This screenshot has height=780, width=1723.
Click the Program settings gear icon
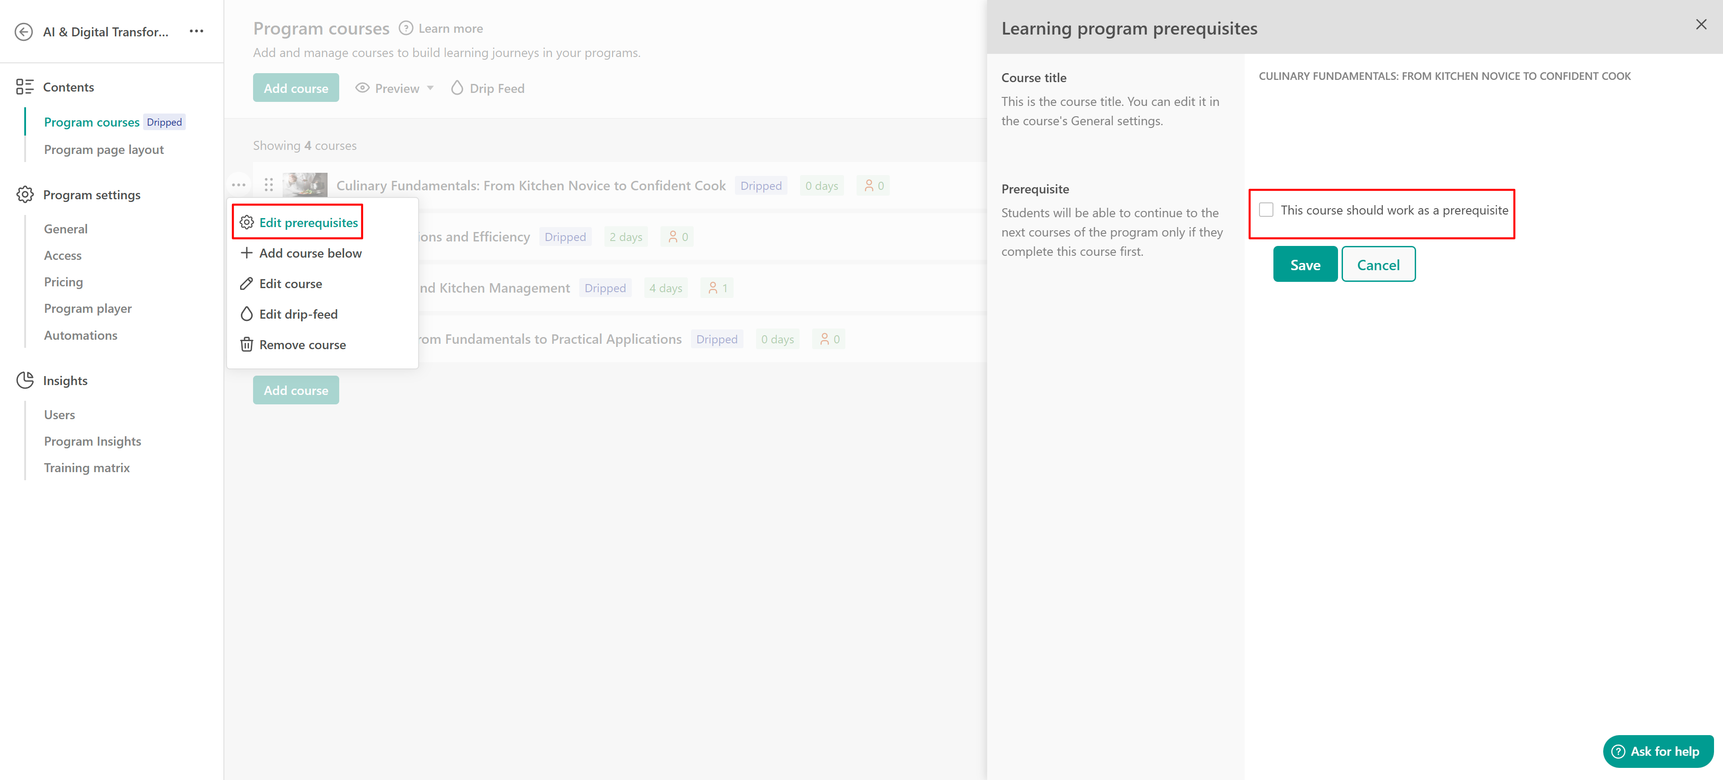tap(25, 195)
